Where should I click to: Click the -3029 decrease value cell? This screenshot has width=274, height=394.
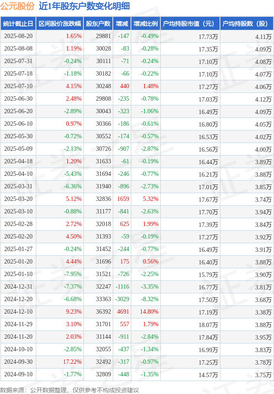coord(122,299)
